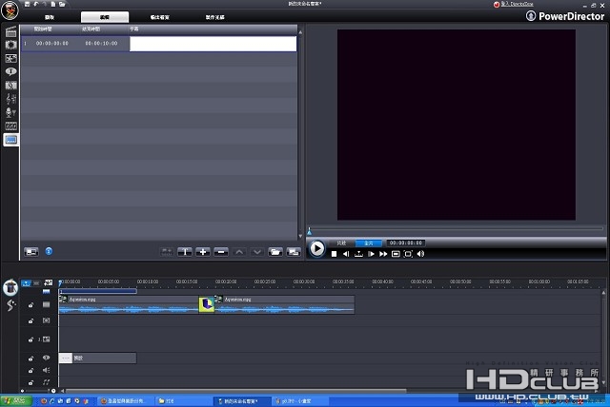Toggle lock on the music track
The height and width of the screenshot is (407, 610).
pos(31,383)
